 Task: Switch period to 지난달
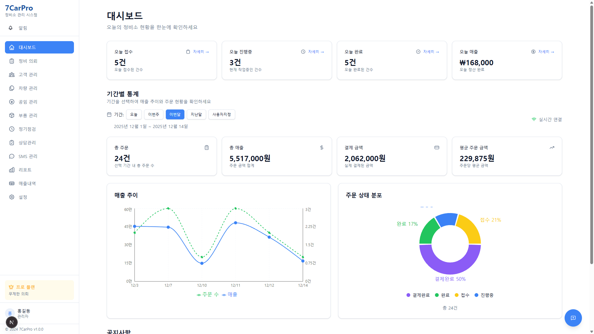196,114
